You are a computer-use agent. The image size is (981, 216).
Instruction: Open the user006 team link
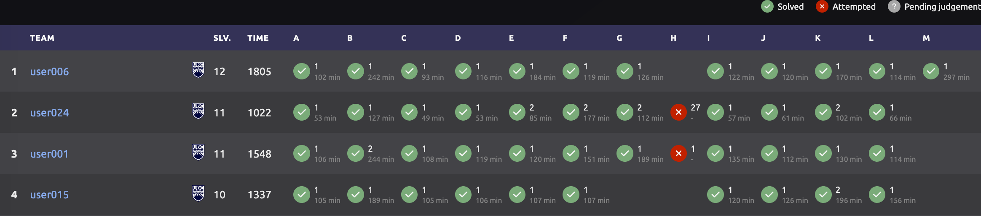tap(49, 71)
